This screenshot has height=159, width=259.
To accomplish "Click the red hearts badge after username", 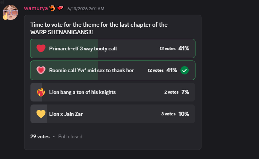I will (x=60, y=8).
